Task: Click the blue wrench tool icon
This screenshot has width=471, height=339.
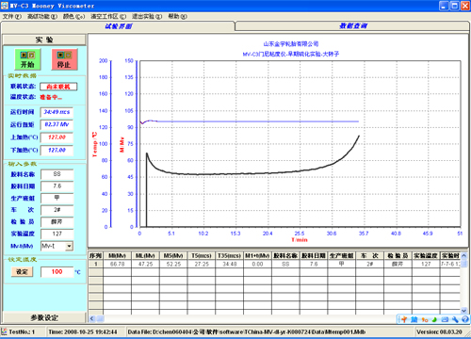Action: [455, 319]
